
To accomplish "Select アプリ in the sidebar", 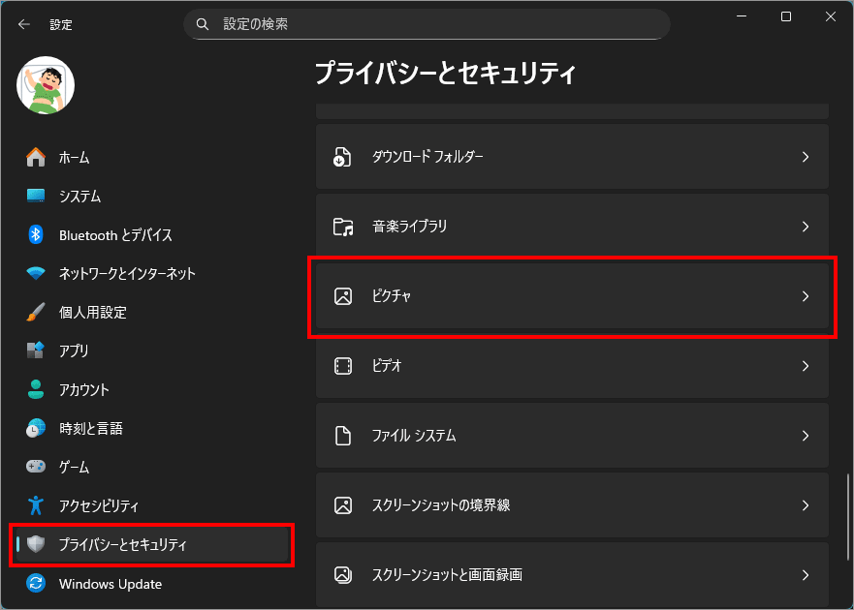I will (74, 351).
